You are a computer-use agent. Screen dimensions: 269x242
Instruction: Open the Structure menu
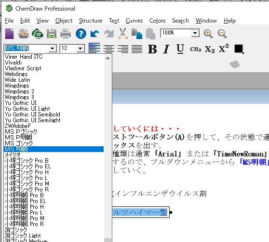coord(91,21)
